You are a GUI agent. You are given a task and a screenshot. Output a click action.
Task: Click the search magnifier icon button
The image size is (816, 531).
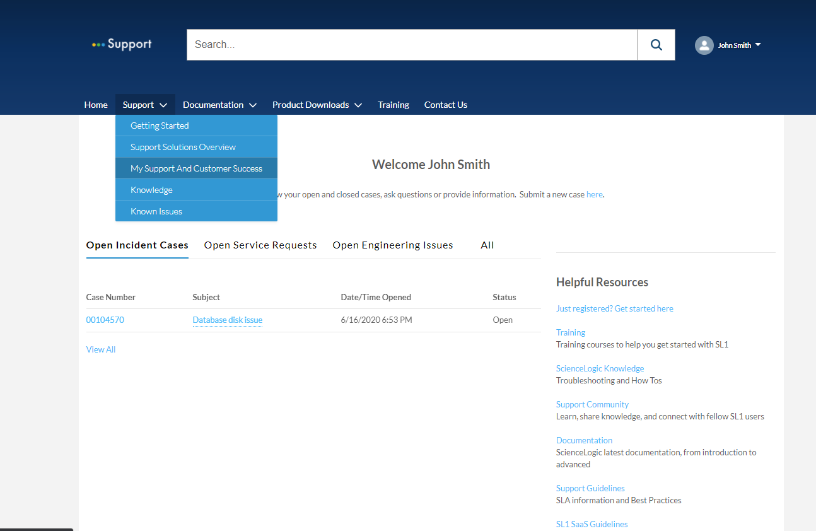coord(656,45)
